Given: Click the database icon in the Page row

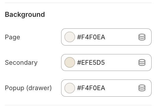Looking at the screenshot, I should click(142, 37).
